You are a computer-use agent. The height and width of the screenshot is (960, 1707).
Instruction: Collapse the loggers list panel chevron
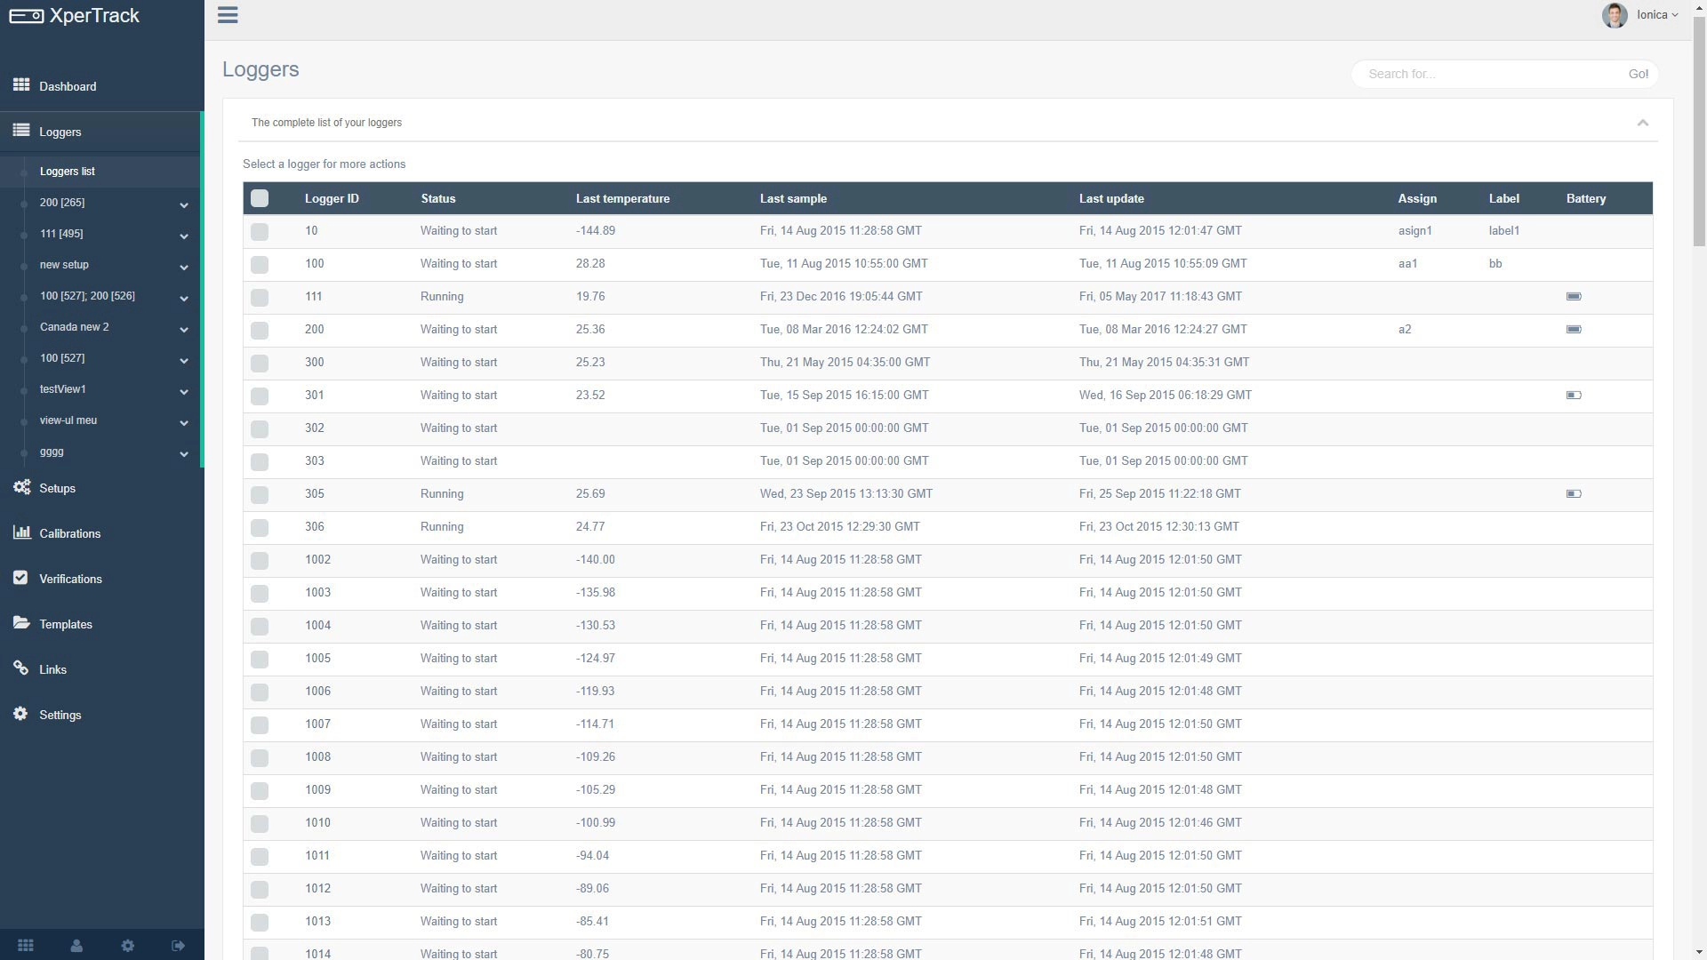[x=1642, y=123]
